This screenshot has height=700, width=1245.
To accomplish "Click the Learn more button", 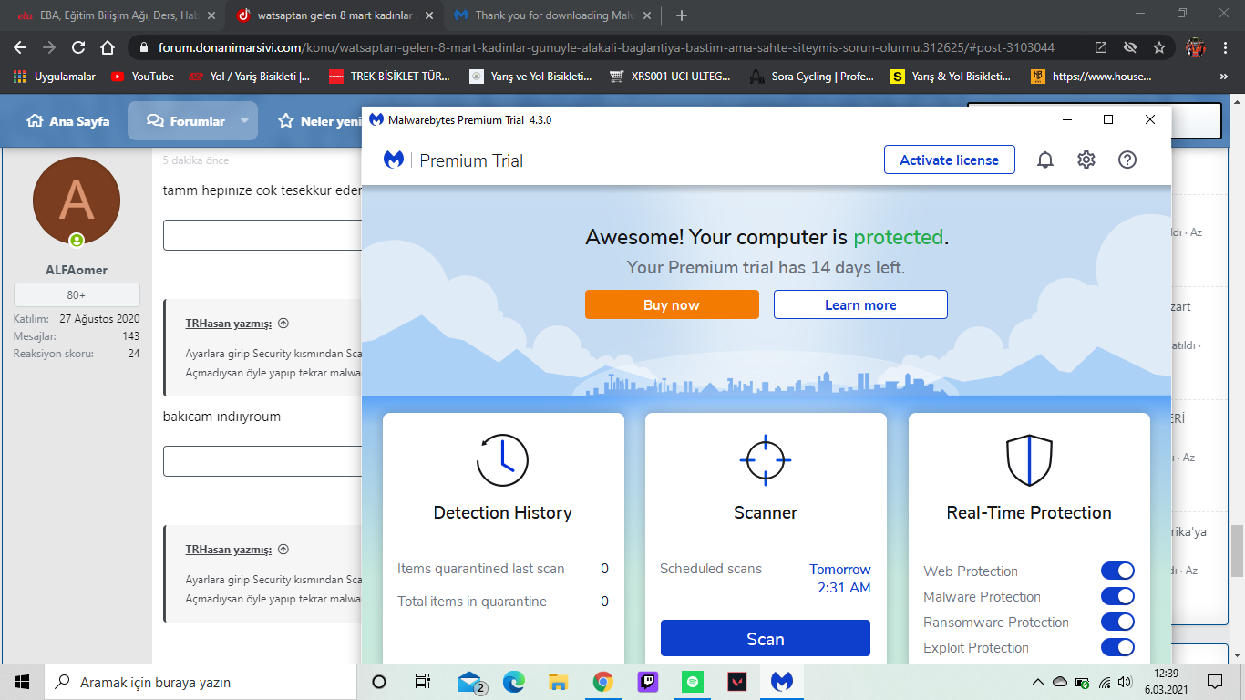I will 860,304.
